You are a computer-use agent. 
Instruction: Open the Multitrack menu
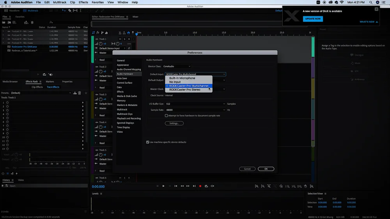coord(60,2)
